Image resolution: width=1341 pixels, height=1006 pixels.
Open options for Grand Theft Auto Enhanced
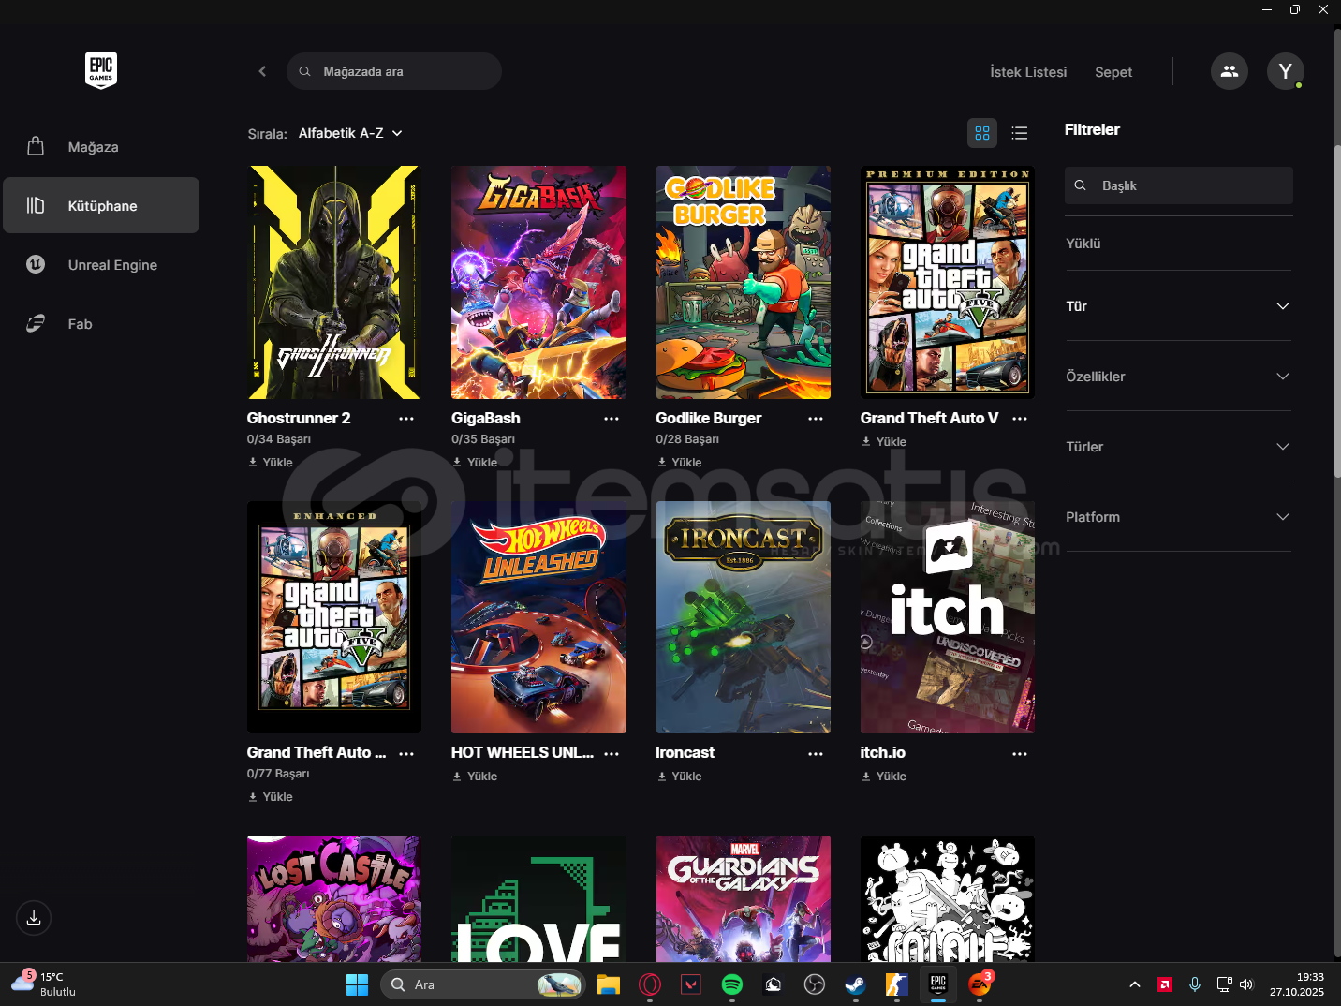(x=406, y=753)
